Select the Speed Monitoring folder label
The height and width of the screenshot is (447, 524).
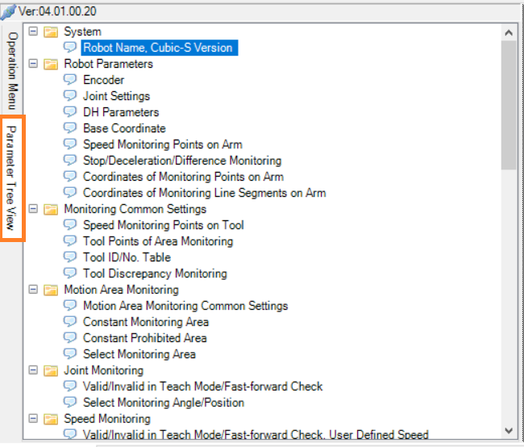(107, 419)
